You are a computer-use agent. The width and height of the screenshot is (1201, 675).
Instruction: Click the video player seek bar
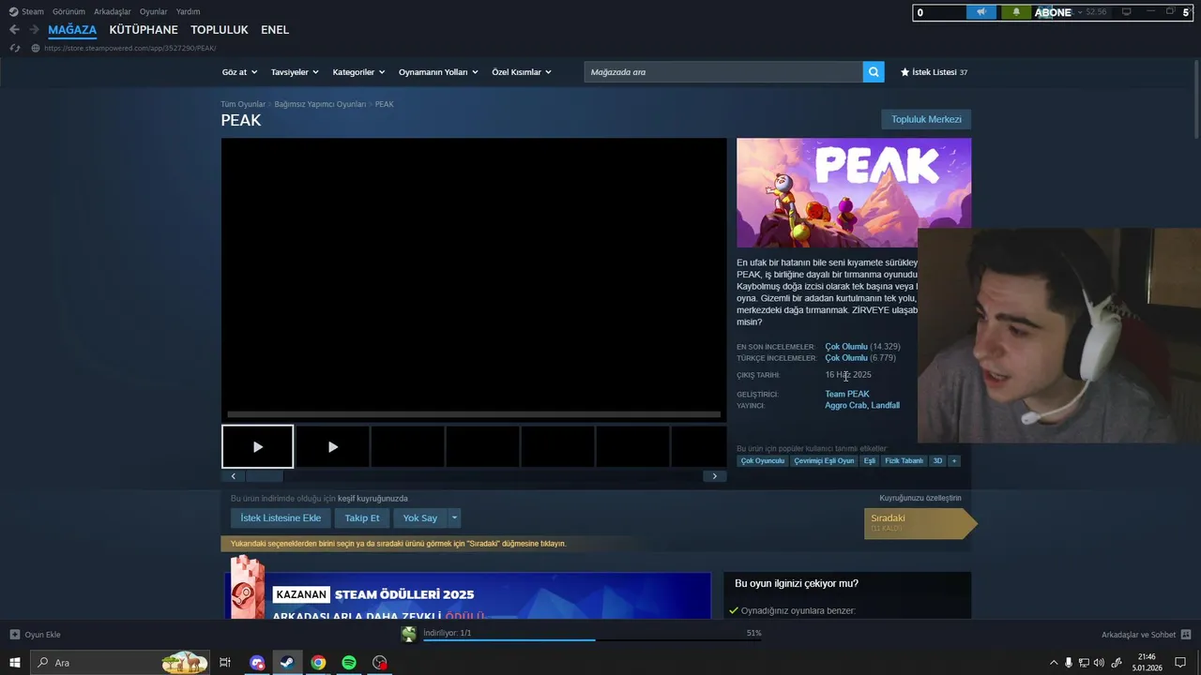[x=474, y=414]
